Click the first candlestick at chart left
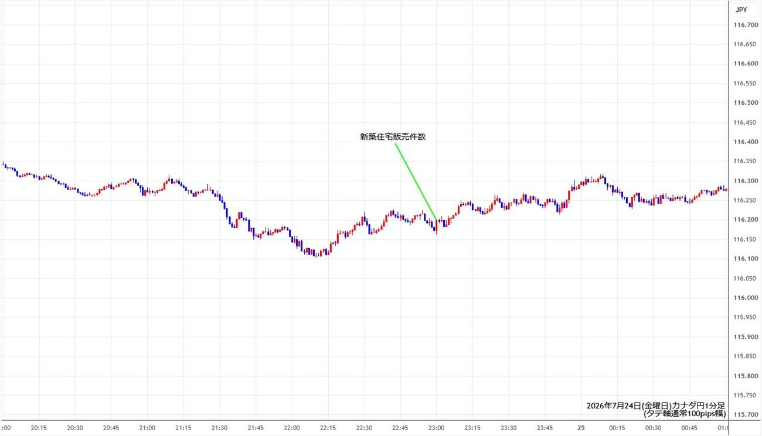Image resolution: width=762 pixels, height=436 pixels. [3, 164]
